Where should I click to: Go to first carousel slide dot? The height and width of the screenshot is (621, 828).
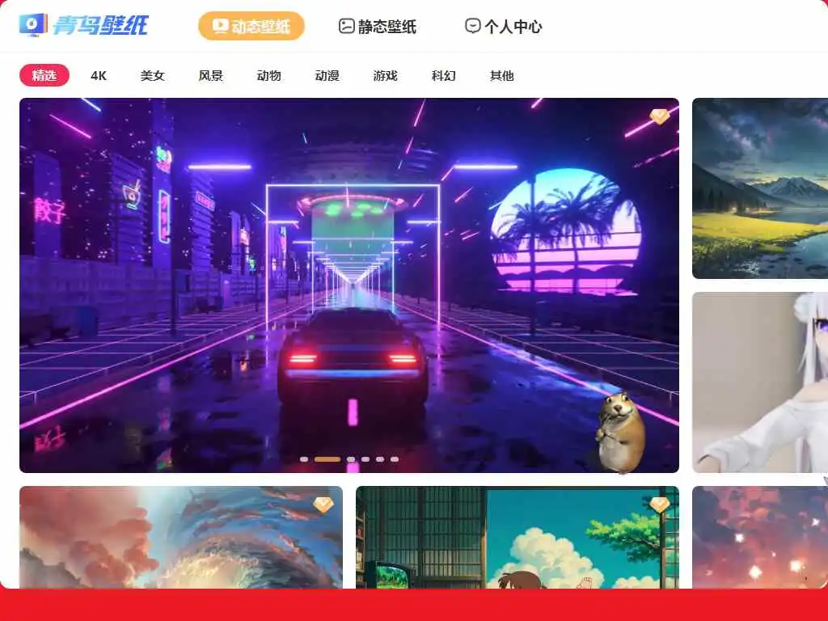304,459
